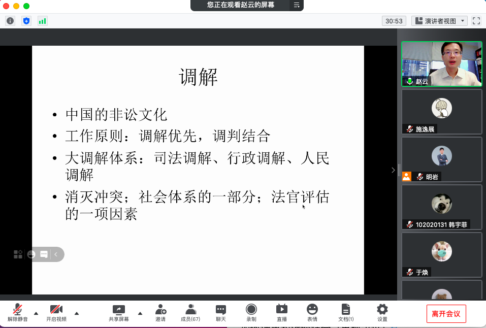The image size is (486, 328).
Task: Open 直播 live streaming
Action: pyautogui.click(x=281, y=312)
